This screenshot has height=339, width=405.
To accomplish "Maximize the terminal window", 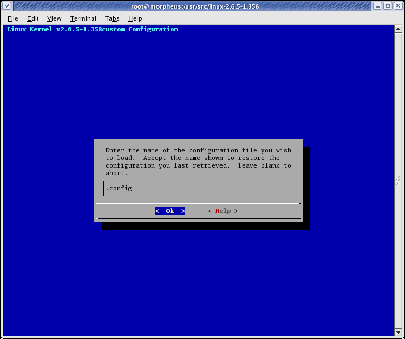I will tap(388, 6).
